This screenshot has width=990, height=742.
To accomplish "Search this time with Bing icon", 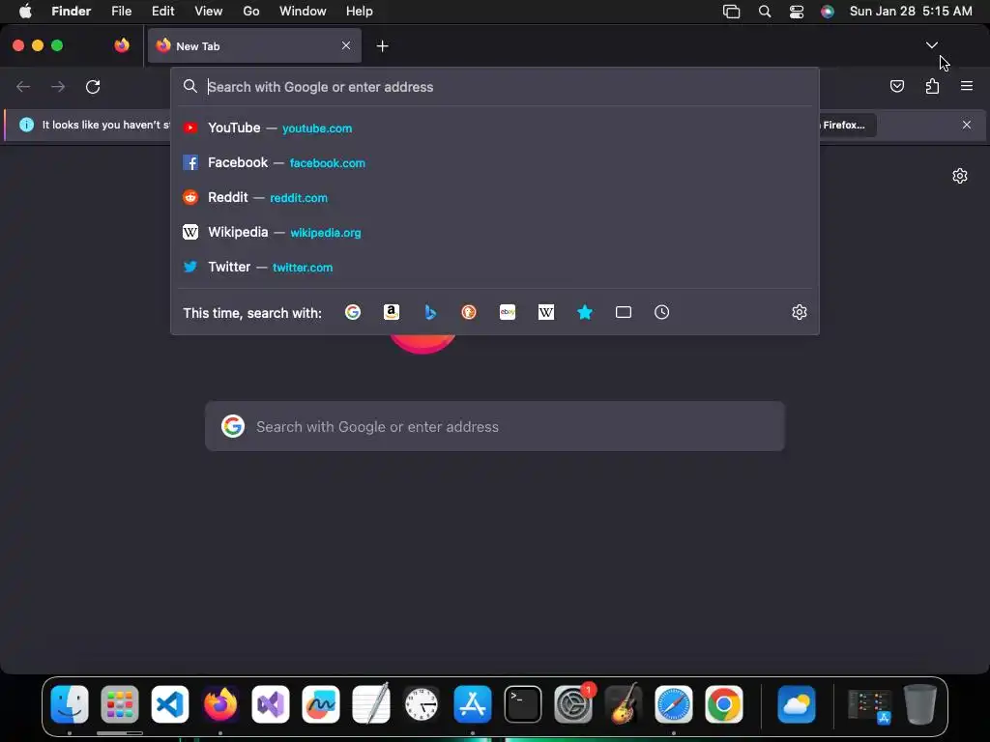I will (430, 312).
